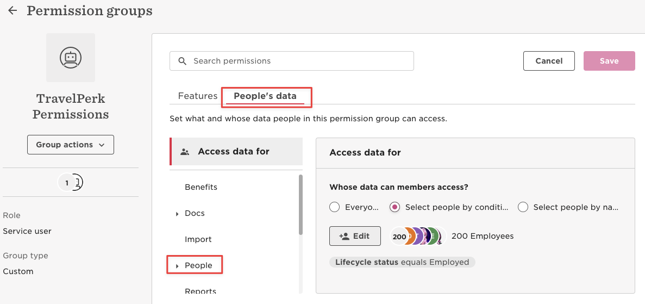Click the people icon beside Access data for

click(x=185, y=152)
